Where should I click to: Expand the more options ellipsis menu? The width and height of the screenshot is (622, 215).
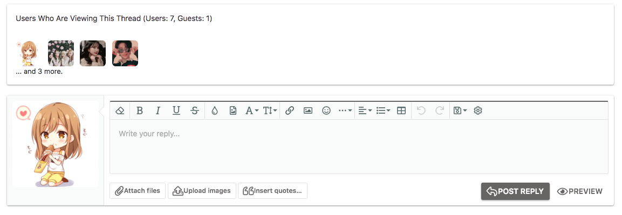[345, 111]
